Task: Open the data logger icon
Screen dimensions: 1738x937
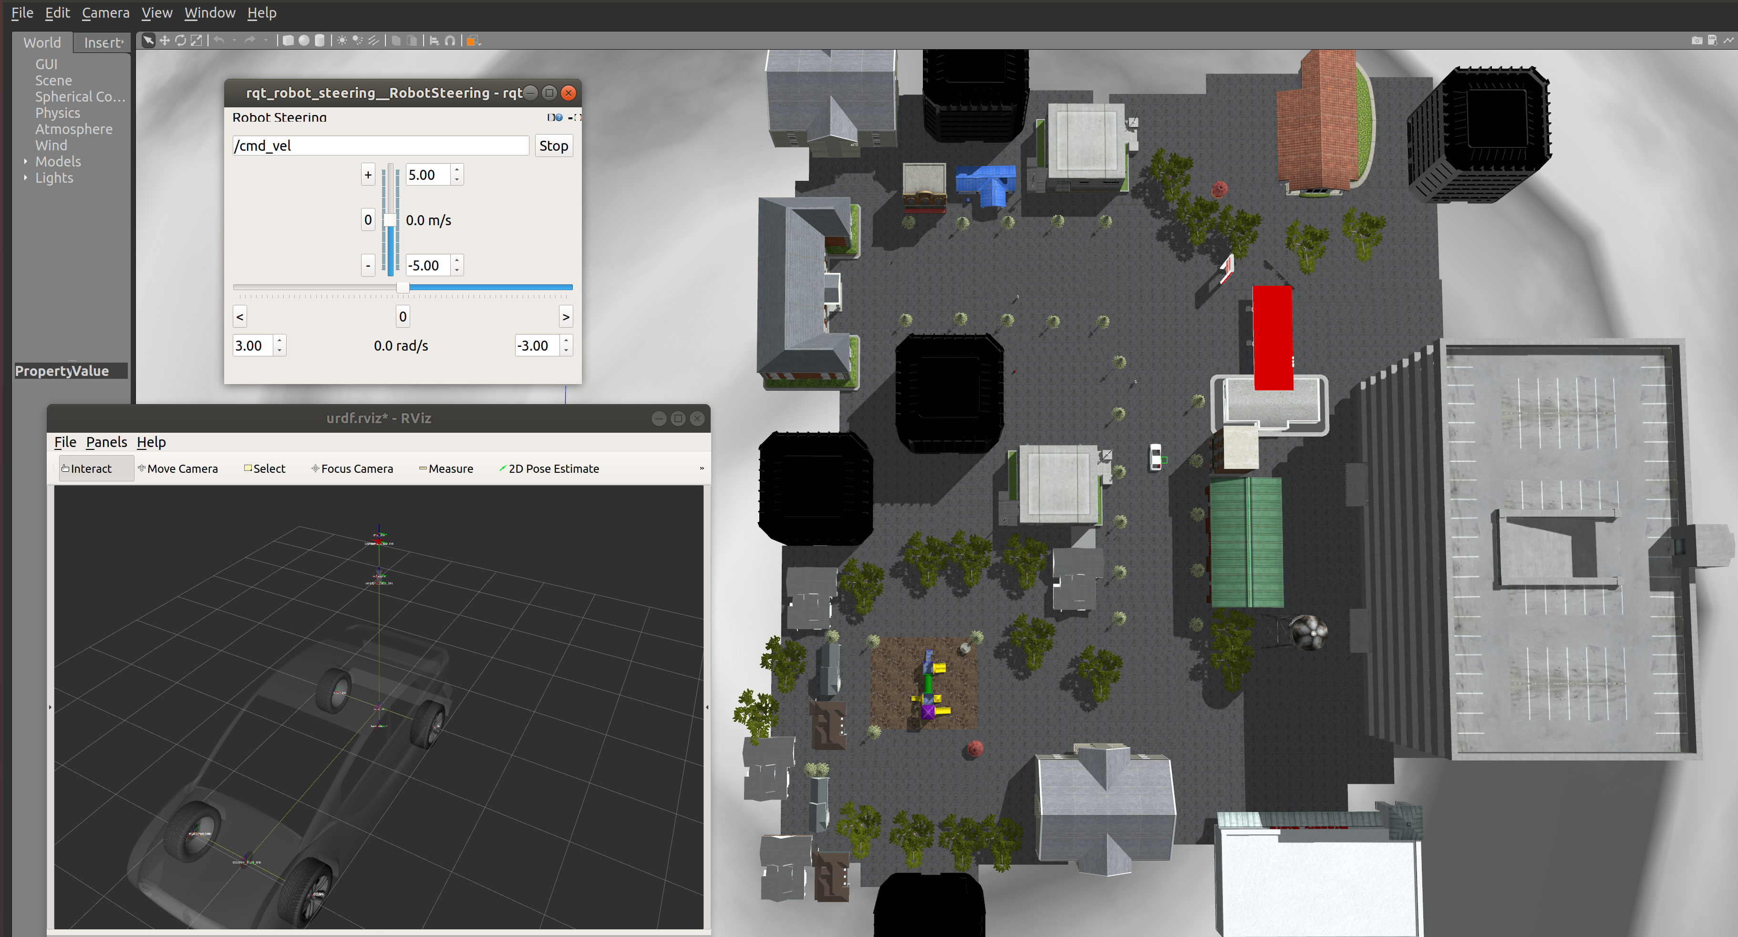Action: 1712,41
